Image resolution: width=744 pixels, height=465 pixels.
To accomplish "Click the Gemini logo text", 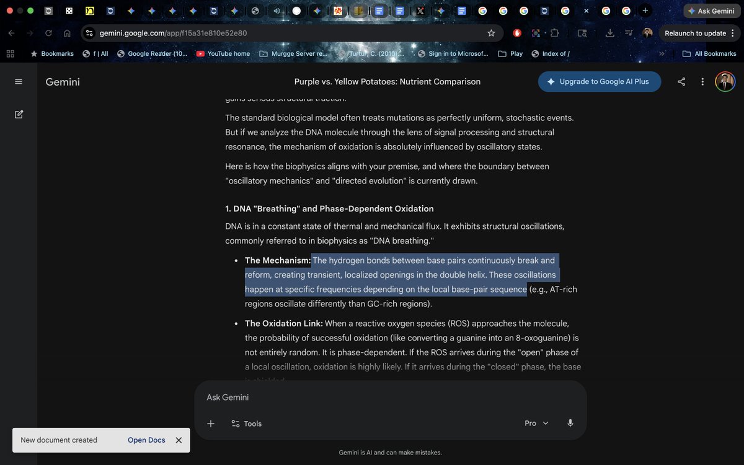I will 63,82.
